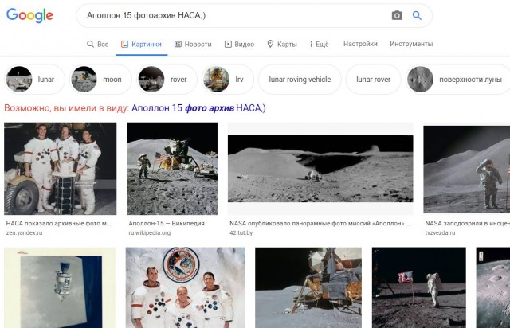Click the 42.tut.by source link
Viewport: 510px width, 328px height.
241,232
